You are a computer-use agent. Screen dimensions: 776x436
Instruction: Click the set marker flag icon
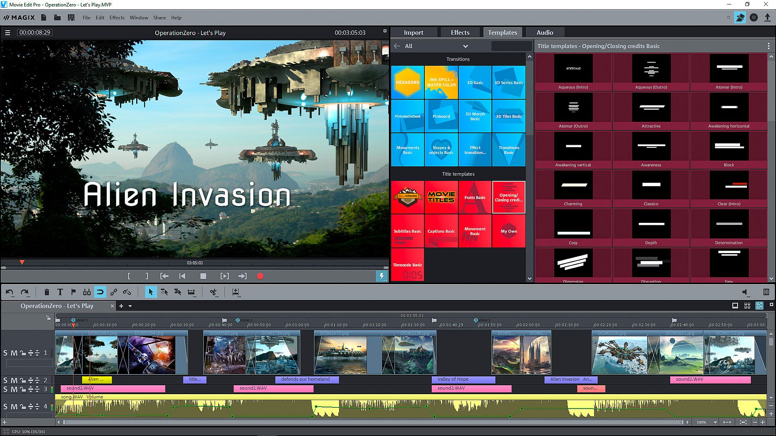[x=74, y=292]
